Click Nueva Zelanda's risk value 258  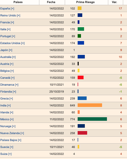(x=72, y=133)
